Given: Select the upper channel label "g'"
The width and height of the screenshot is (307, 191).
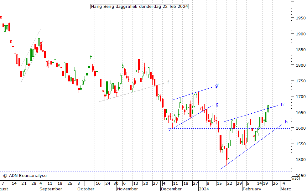Looking at the screenshot, I should (217, 85).
